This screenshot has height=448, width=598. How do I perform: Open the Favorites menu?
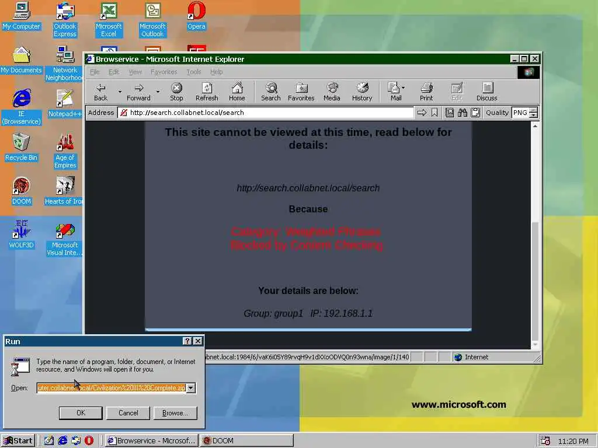(x=164, y=72)
